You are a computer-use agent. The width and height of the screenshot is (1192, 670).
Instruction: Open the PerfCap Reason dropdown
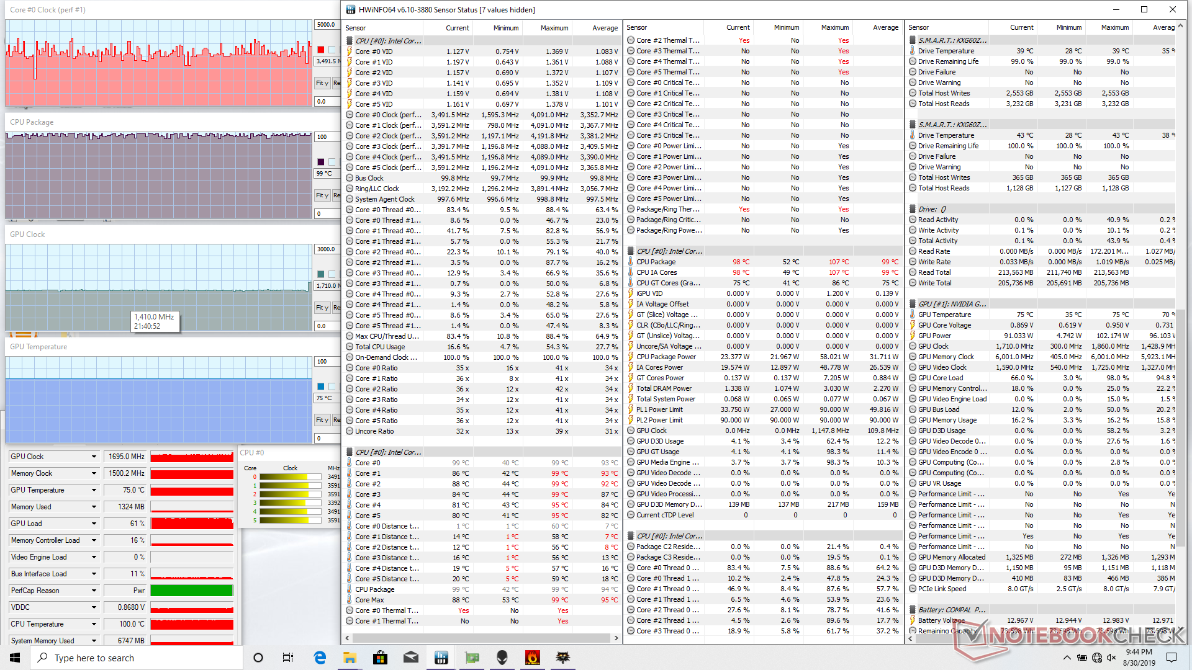click(94, 591)
